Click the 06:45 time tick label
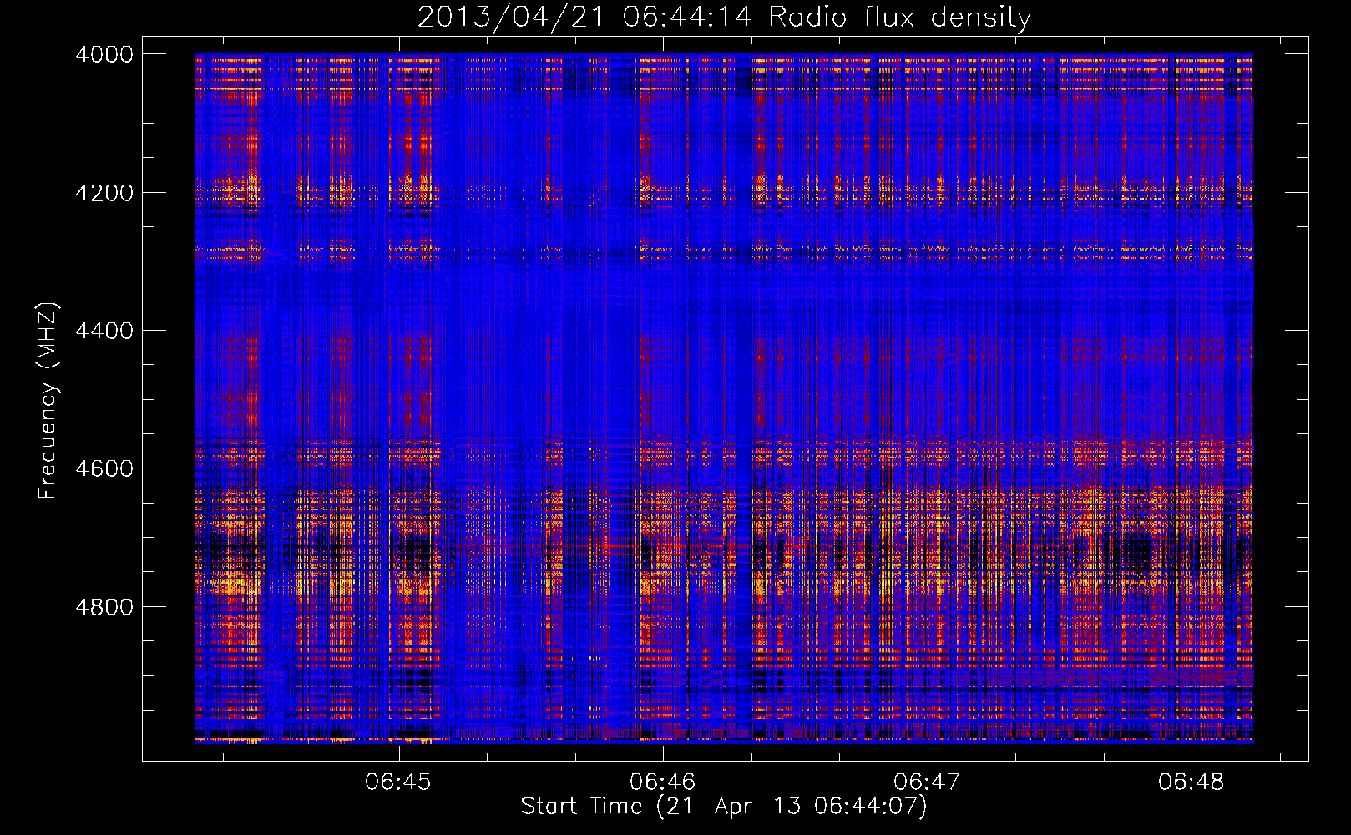1351x835 pixels. (x=398, y=782)
